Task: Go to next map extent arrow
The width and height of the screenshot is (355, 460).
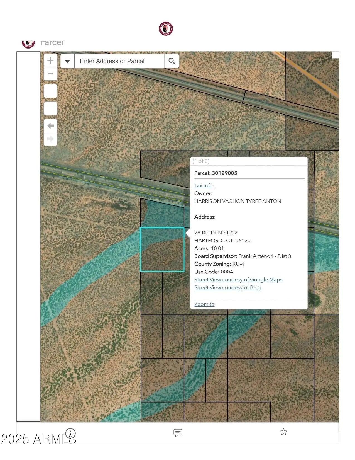Action: pyautogui.click(x=50, y=139)
